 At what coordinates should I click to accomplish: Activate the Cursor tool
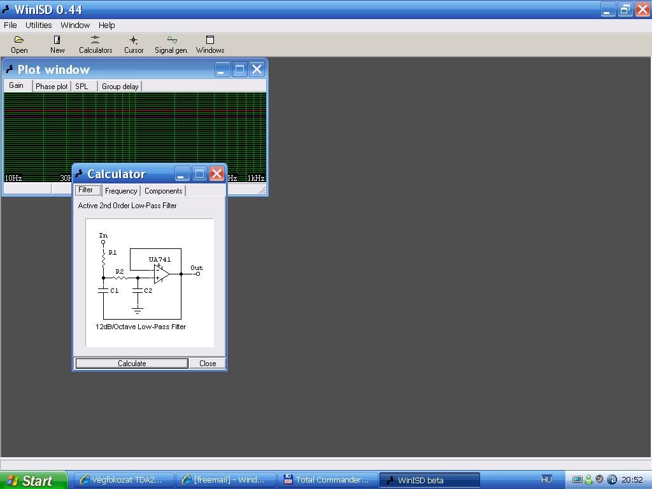click(x=134, y=45)
